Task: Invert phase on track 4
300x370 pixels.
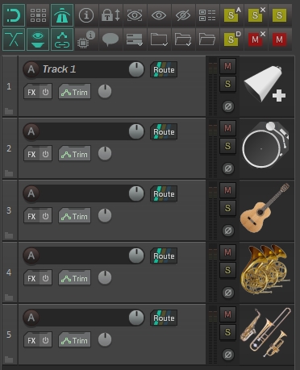Action: [x=228, y=293]
